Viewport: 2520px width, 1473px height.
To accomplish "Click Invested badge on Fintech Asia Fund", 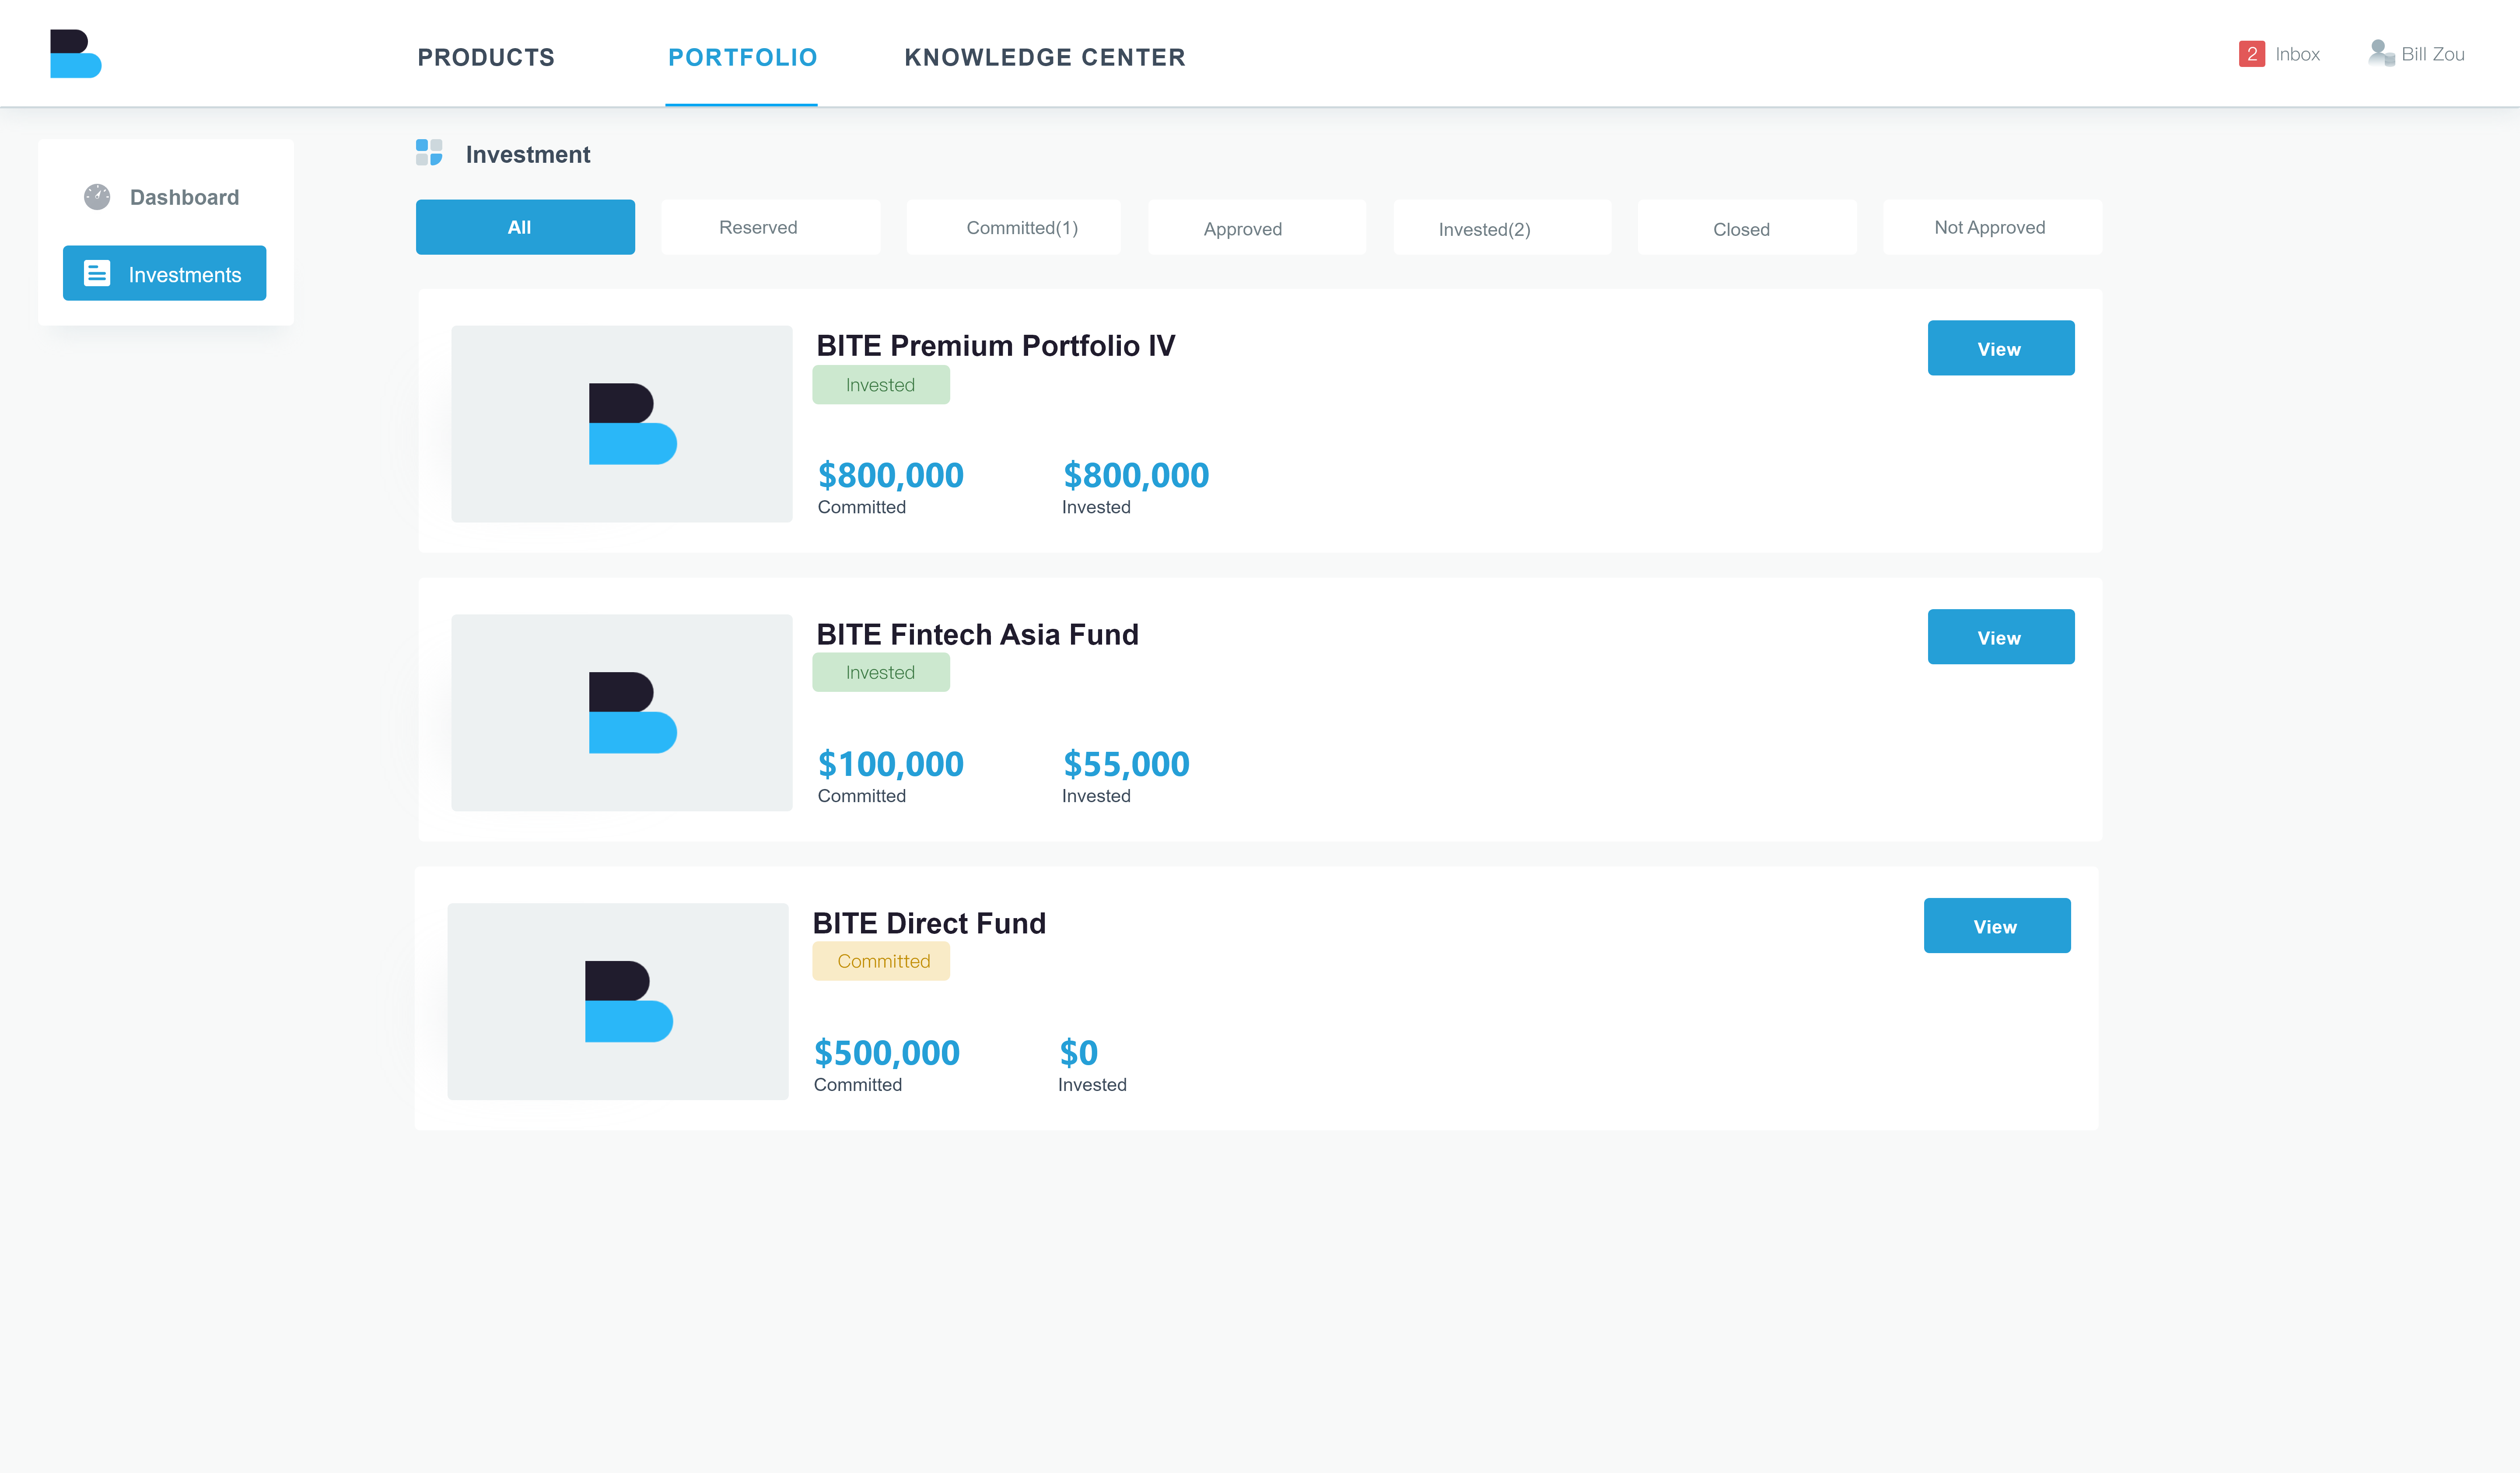I will (881, 673).
